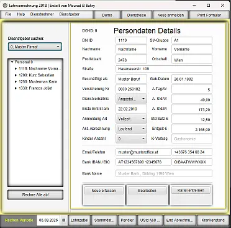
Task: Expand the 1250: Musterman Karin entry
Action: click(x=16, y=81)
